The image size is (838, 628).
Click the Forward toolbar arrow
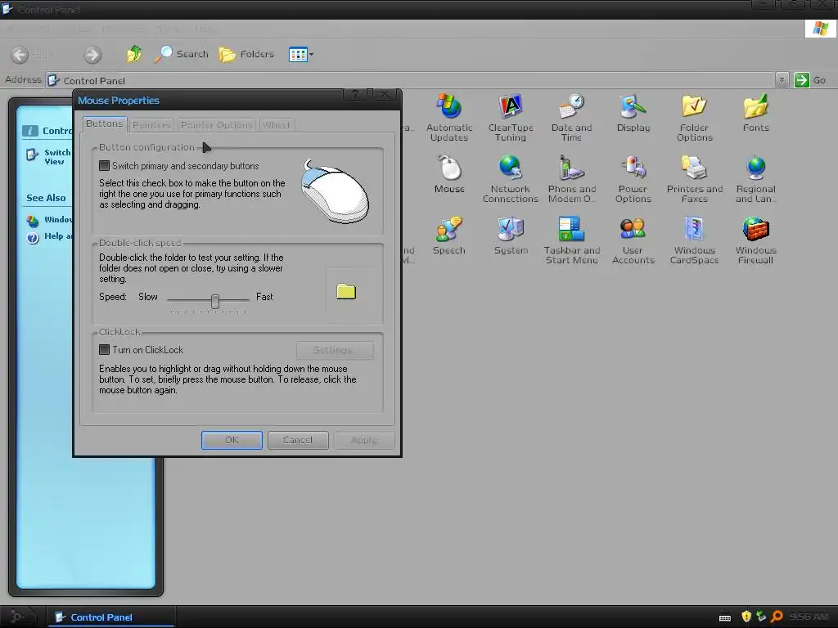tap(92, 55)
